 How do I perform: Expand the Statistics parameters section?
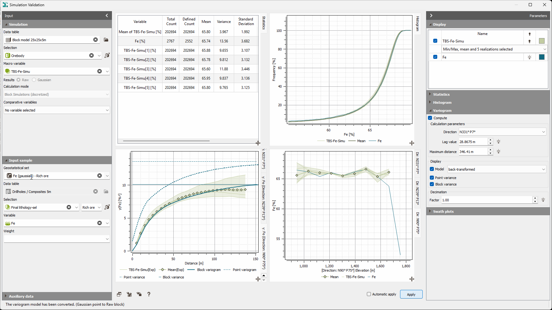click(488, 94)
